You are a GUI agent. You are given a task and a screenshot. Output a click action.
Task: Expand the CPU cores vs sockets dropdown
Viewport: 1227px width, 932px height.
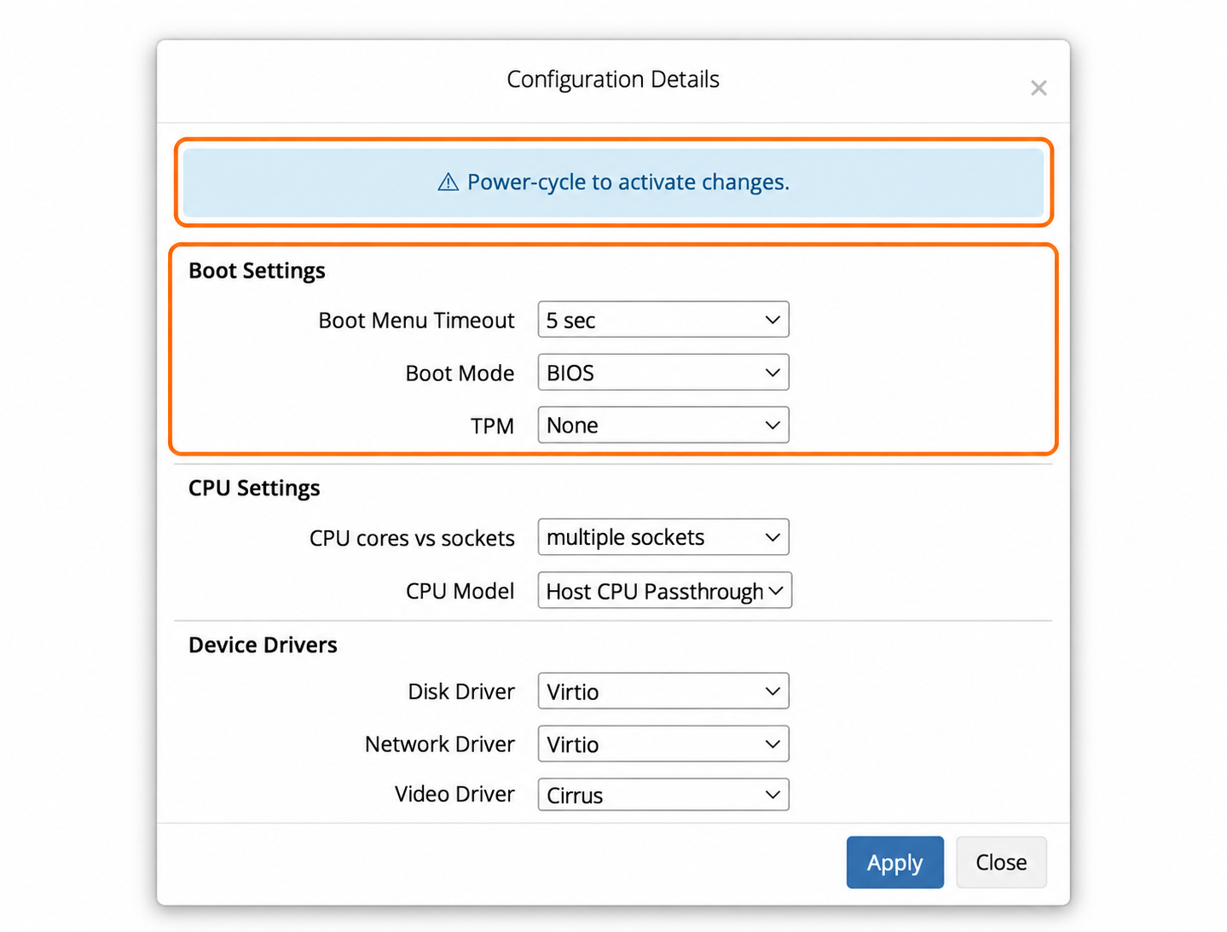[x=663, y=537]
